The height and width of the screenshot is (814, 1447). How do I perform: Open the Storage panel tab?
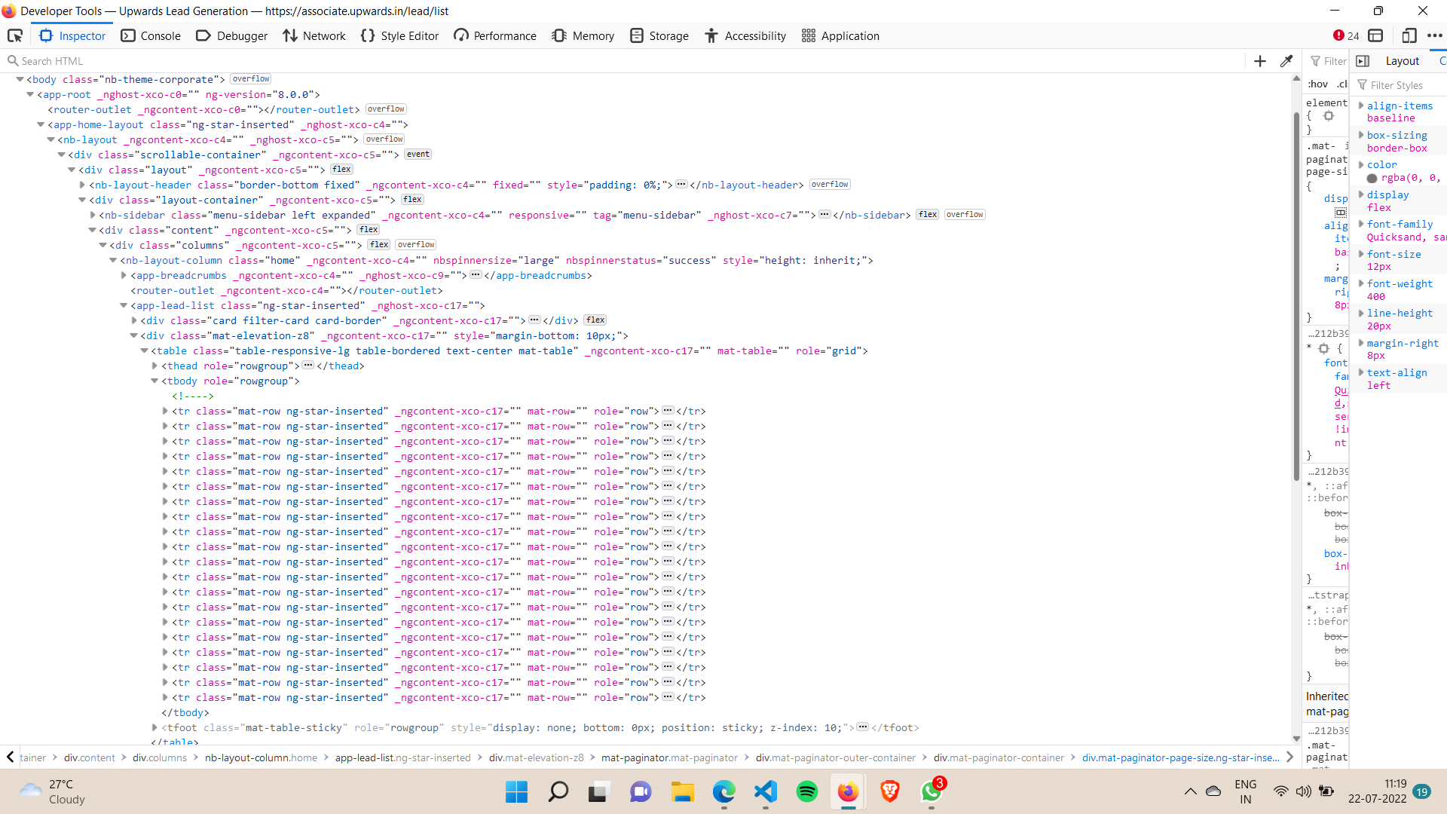[659, 35]
